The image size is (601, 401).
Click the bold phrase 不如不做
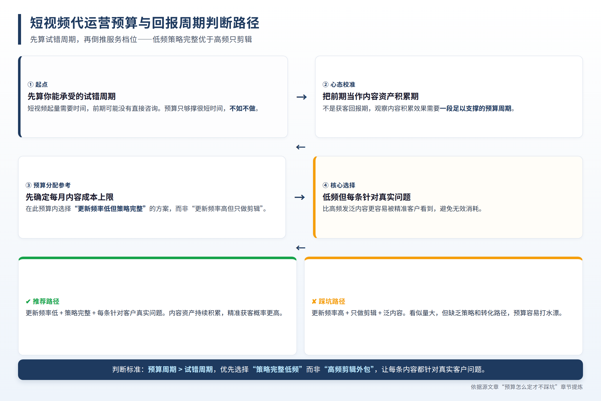242,109
